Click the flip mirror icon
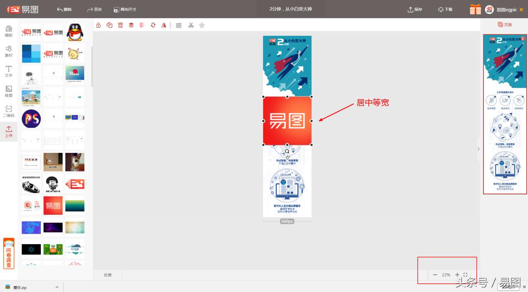528x292 pixels. pyautogui.click(x=164, y=25)
